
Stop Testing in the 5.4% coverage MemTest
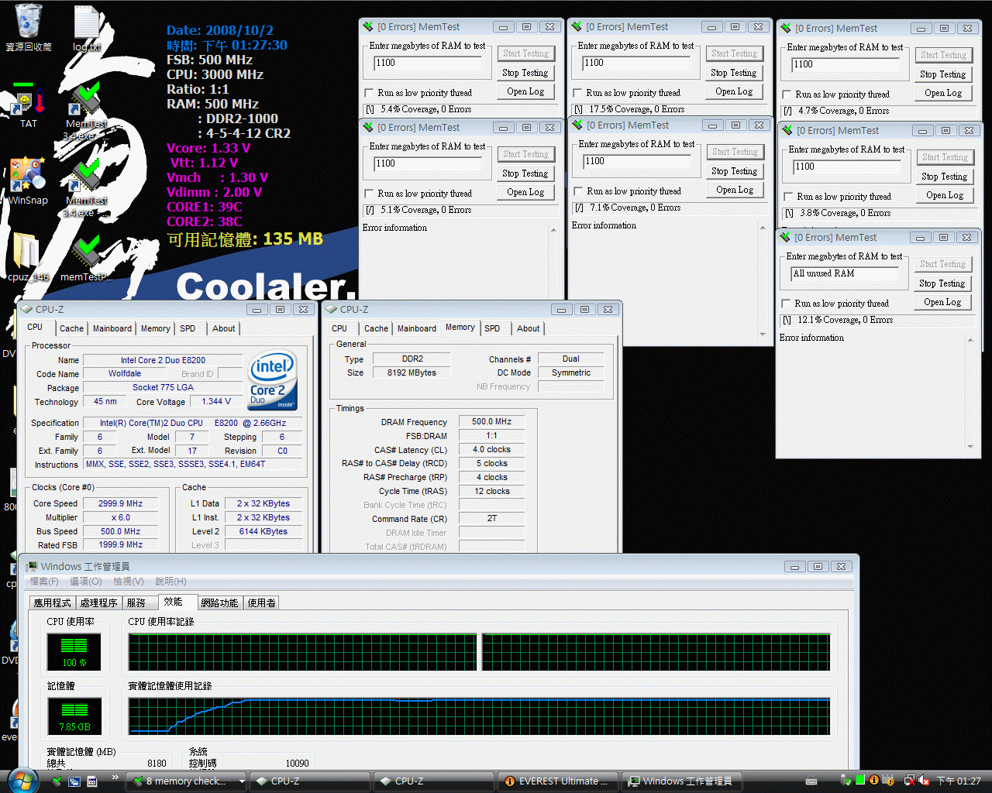click(525, 73)
